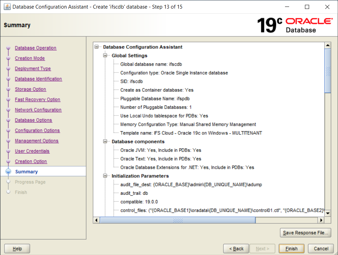This screenshot has height=255, width=338.
Task: Collapse the Global Settings tree section
Action: (x=105, y=56)
